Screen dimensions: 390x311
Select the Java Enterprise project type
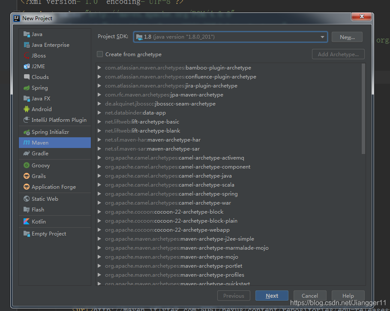[51, 45]
